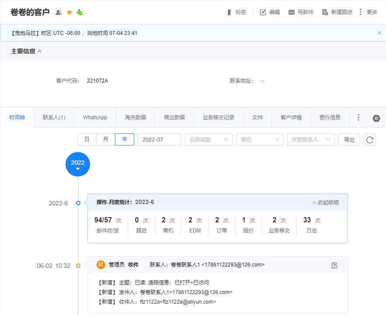Image resolution: width=386 pixels, height=315 pixels.
Task: Click the 2022-6 timeline node
Action: (78, 203)
